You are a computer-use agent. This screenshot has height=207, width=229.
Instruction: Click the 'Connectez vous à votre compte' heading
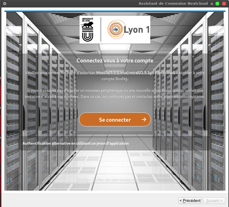coord(115,60)
